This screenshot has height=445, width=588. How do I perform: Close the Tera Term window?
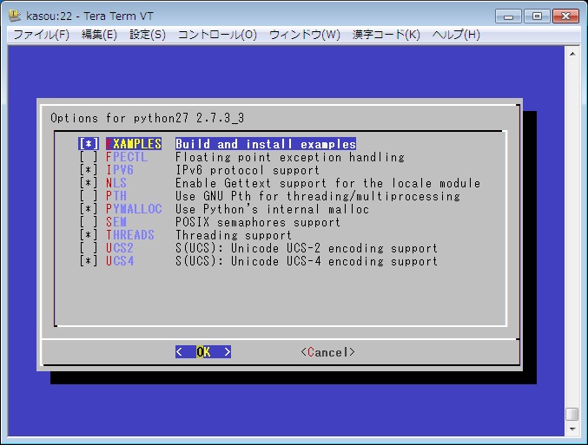(x=565, y=16)
